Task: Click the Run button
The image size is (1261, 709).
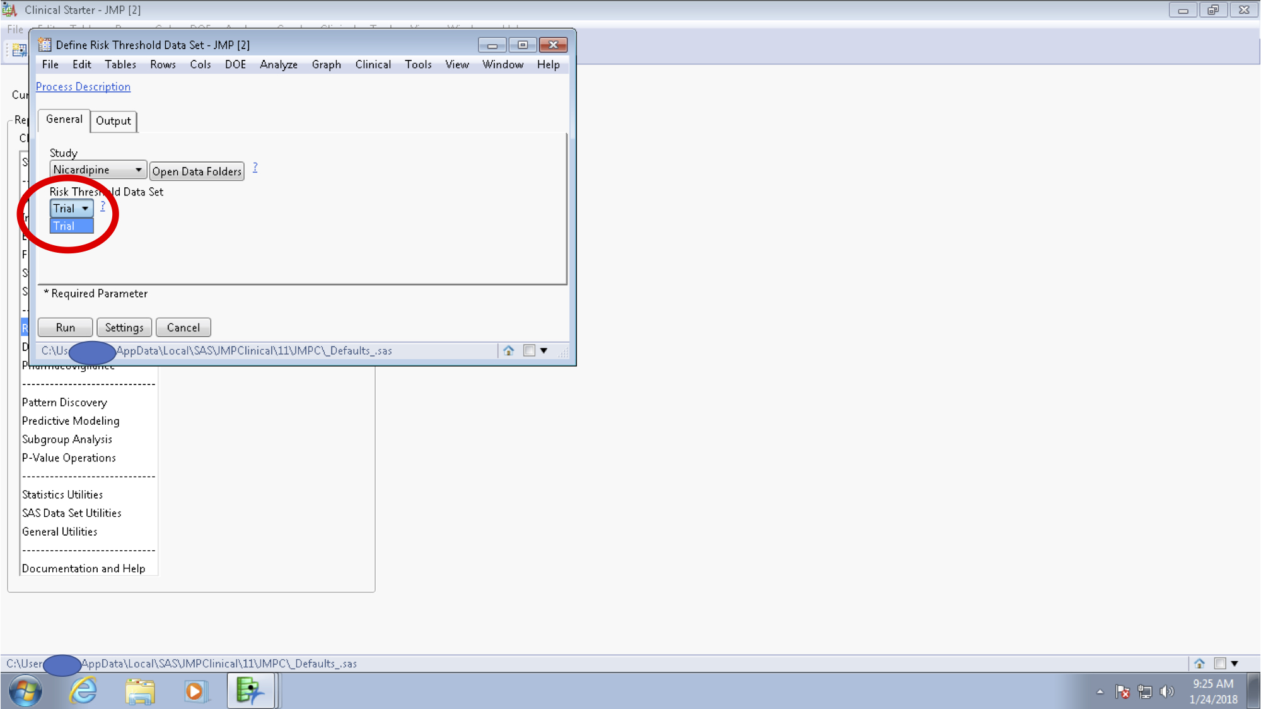Action: tap(65, 328)
